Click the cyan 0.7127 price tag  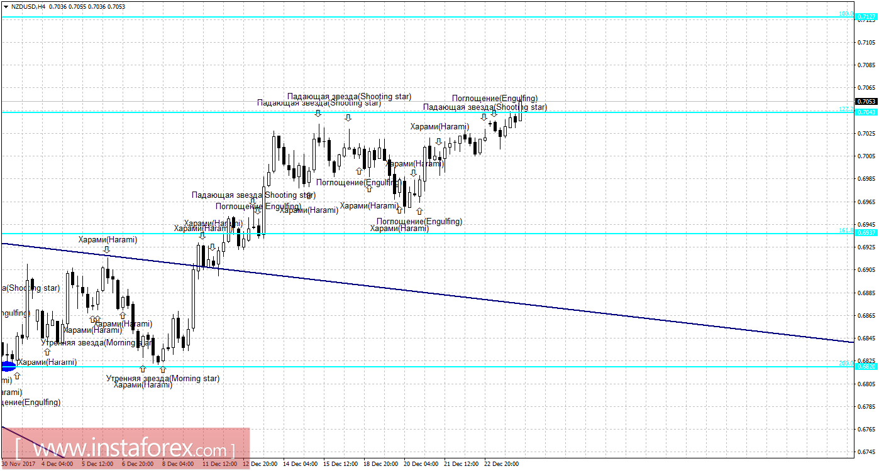[x=866, y=18]
